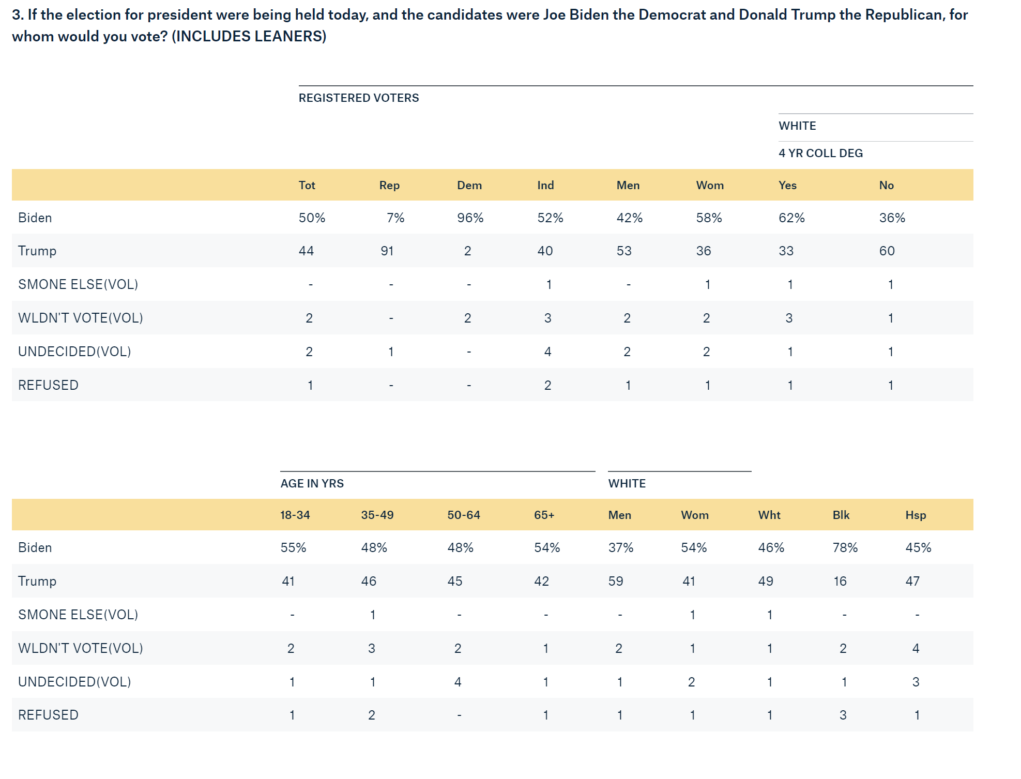Select Biden Democrat value 96%
The width and height of the screenshot is (1021, 779).
470,218
